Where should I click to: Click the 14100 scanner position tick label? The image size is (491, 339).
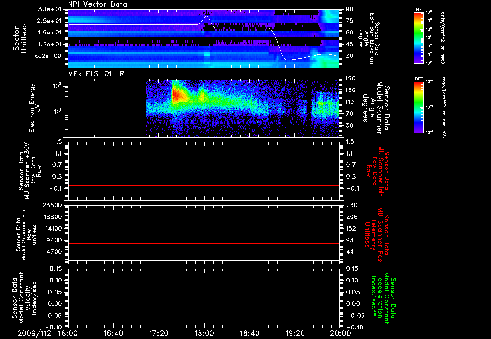pos(53,228)
